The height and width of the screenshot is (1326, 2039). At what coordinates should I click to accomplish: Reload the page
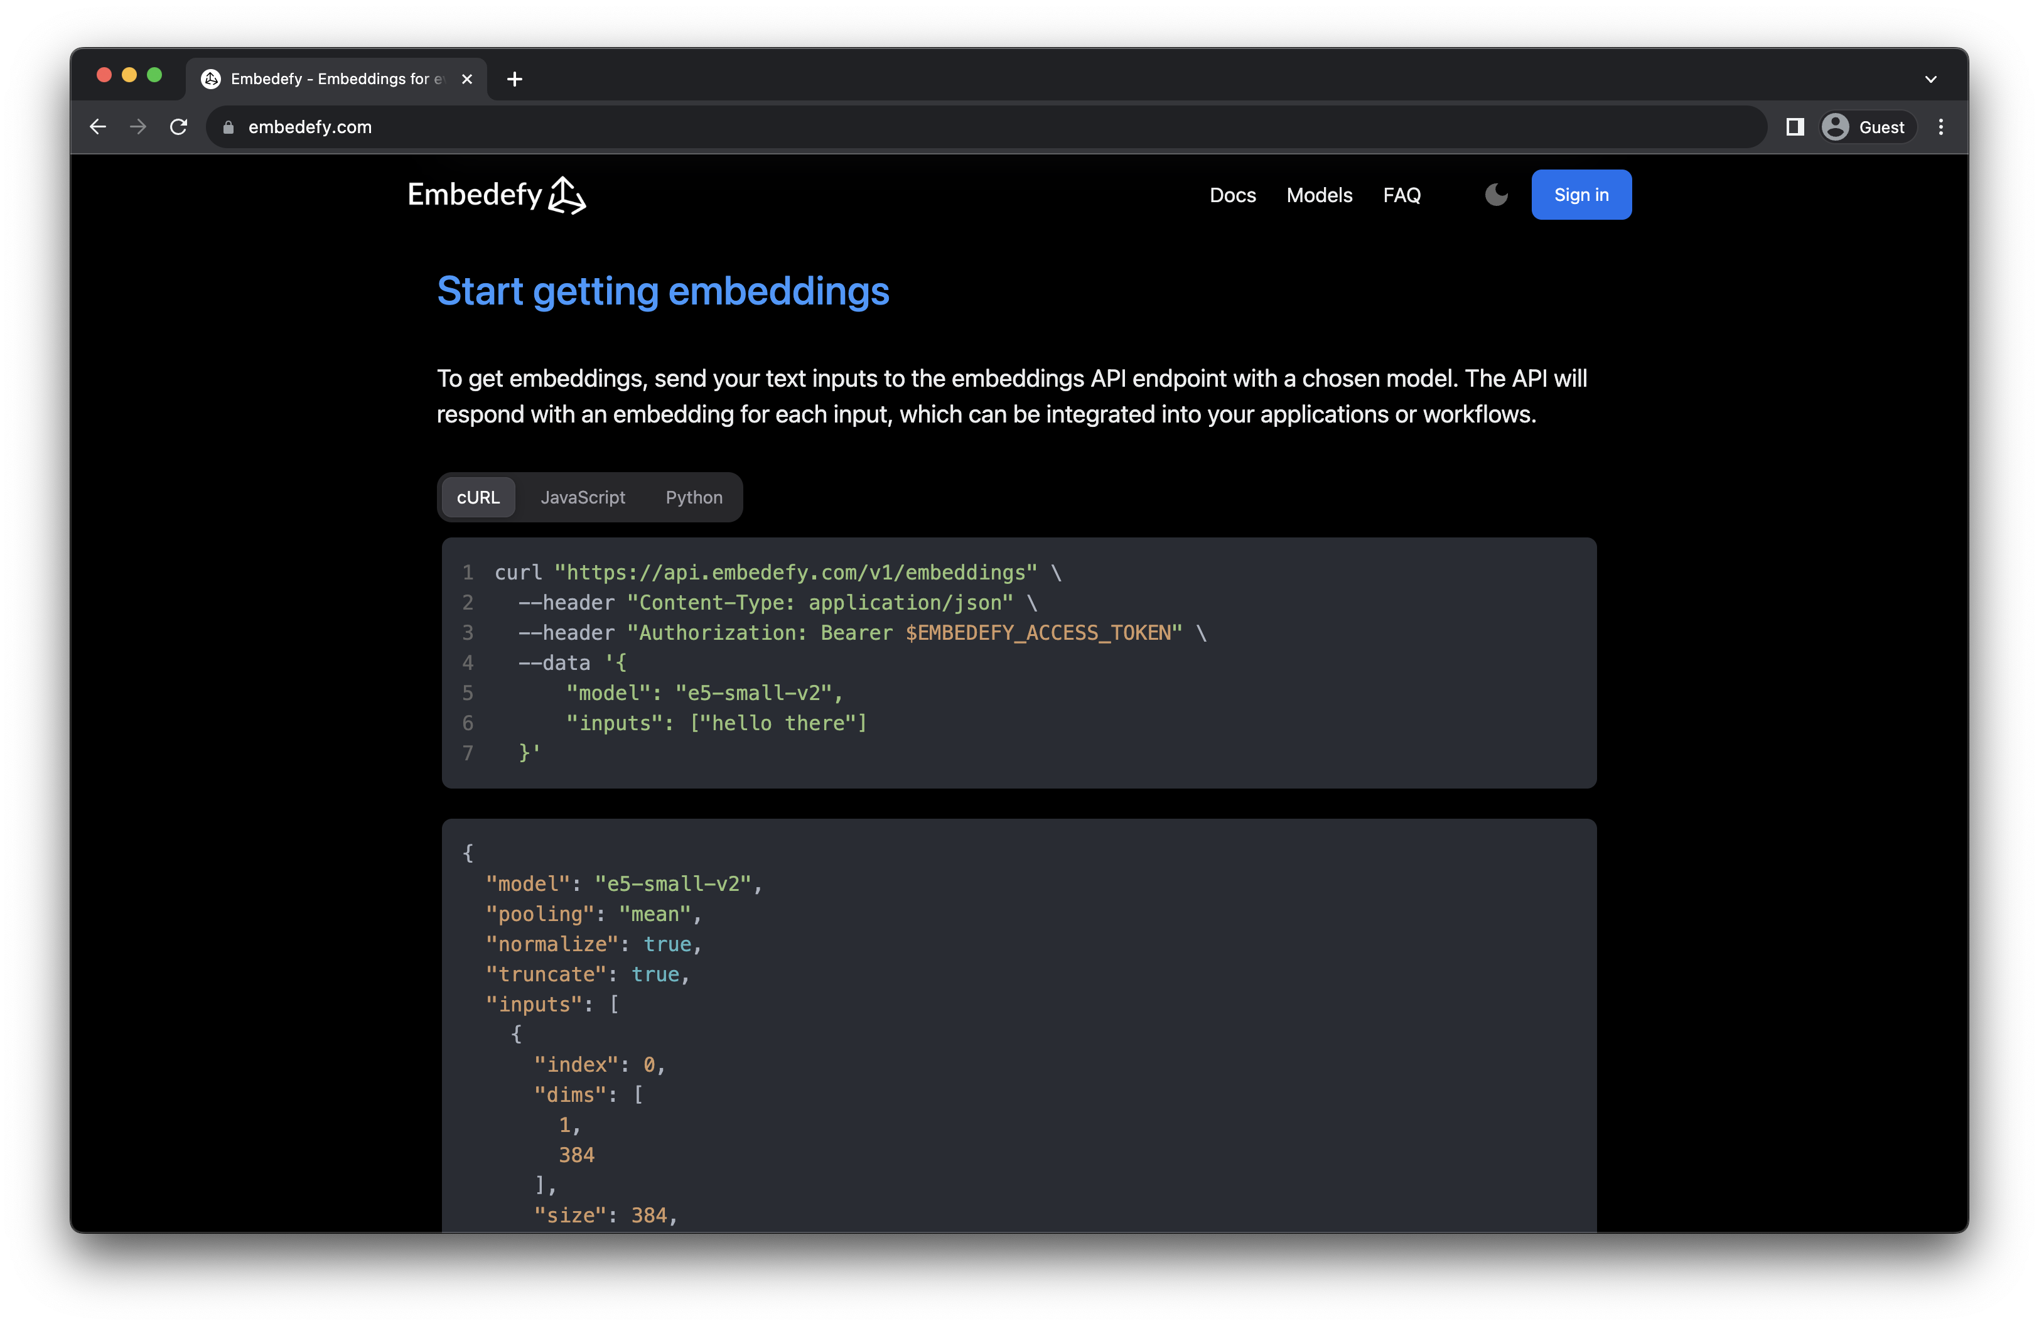[178, 127]
